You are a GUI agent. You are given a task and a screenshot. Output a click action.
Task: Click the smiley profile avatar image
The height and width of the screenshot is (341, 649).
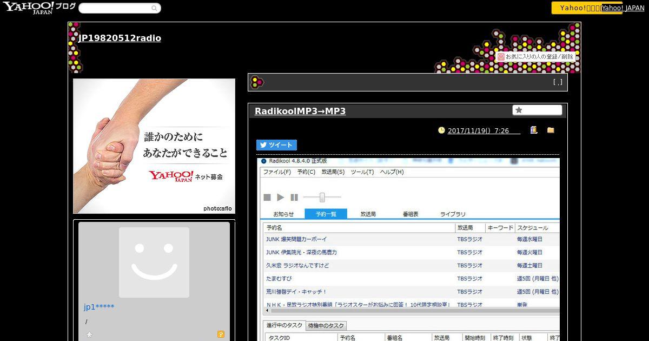click(x=154, y=263)
